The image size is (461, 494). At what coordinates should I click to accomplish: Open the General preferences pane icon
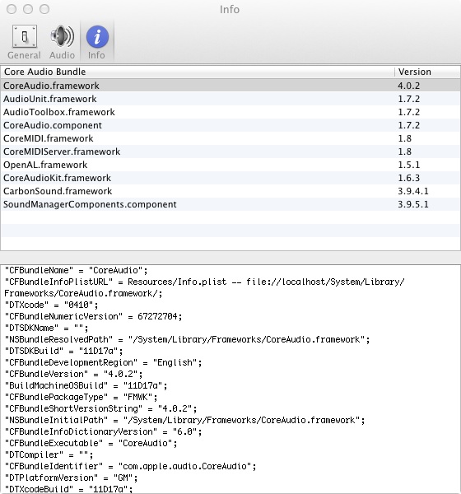tap(24, 36)
